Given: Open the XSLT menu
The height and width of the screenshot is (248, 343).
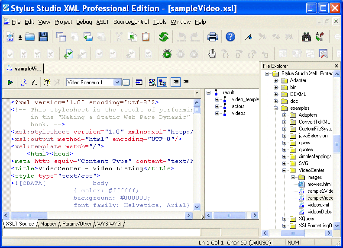Looking at the screenshot, I should pyautogui.click(x=103, y=22).
